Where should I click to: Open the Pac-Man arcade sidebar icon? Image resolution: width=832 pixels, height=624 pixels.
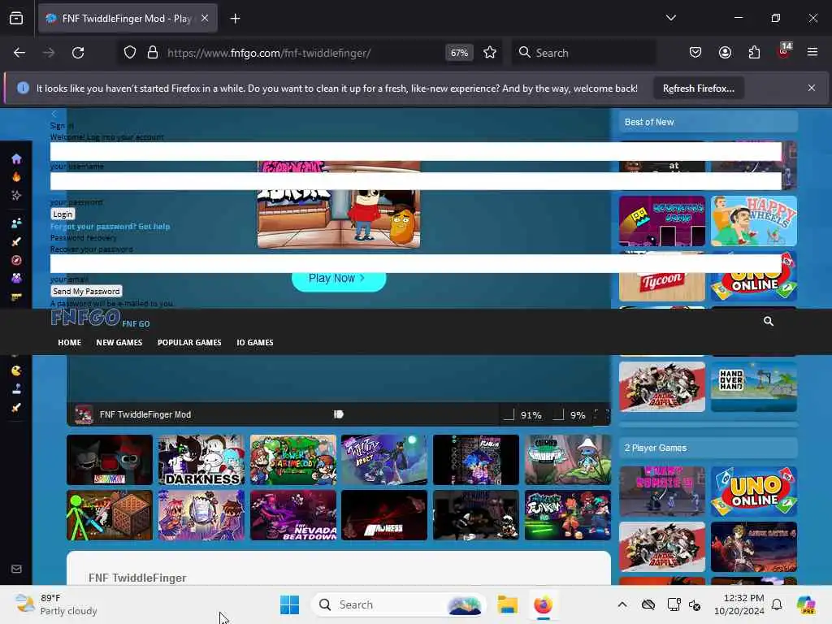(x=16, y=370)
